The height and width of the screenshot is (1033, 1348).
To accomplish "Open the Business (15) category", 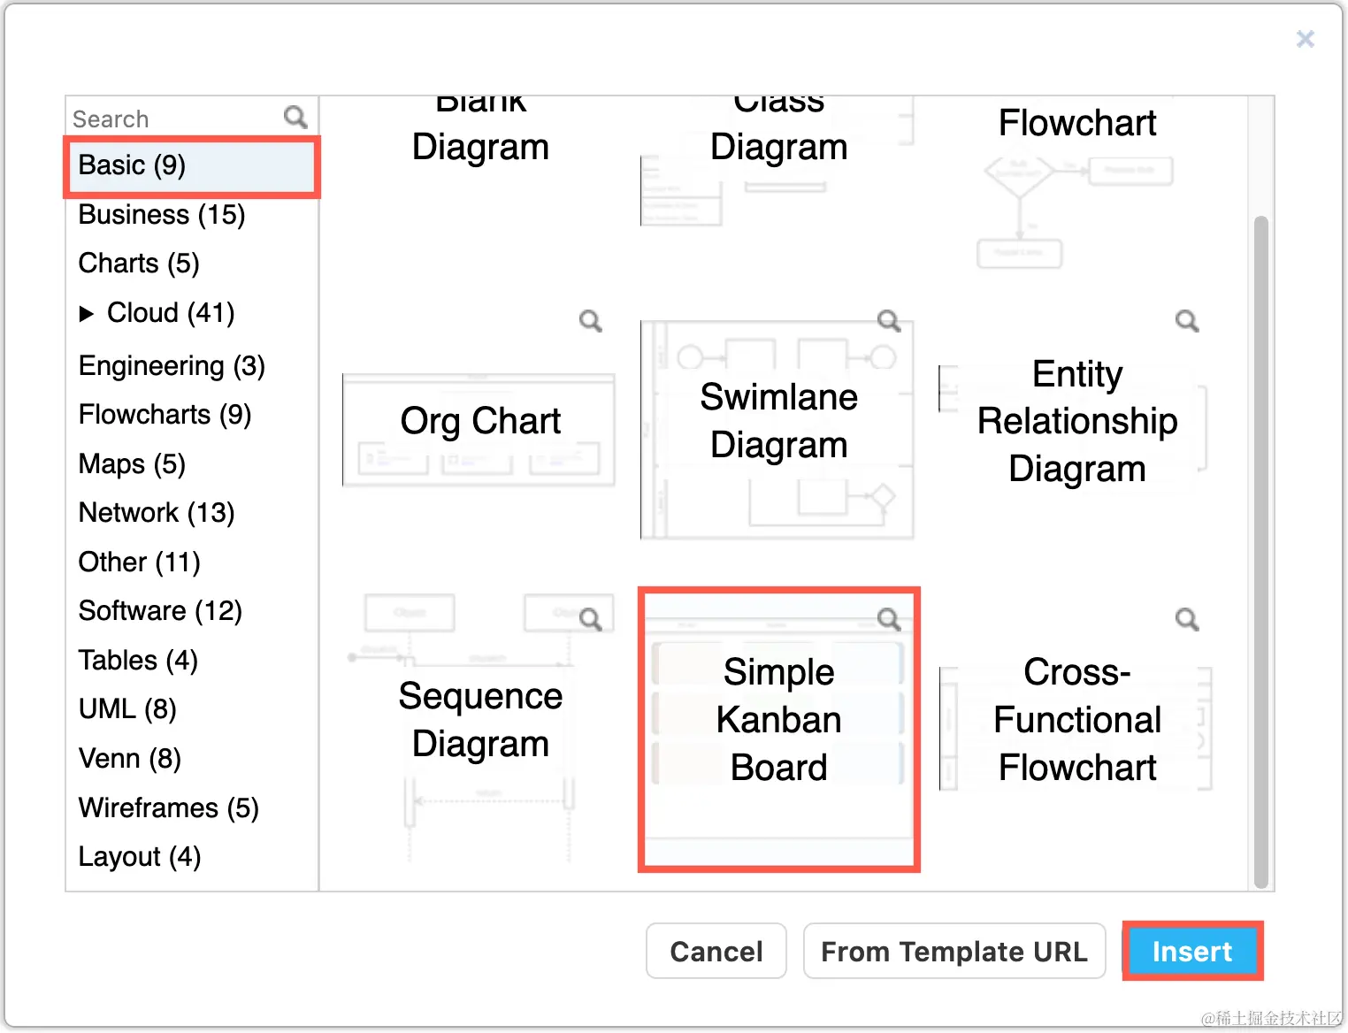I will 162,215.
